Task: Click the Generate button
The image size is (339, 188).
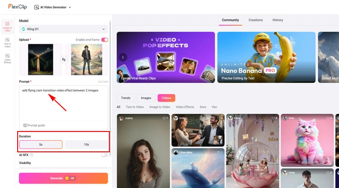Action: tap(63, 178)
